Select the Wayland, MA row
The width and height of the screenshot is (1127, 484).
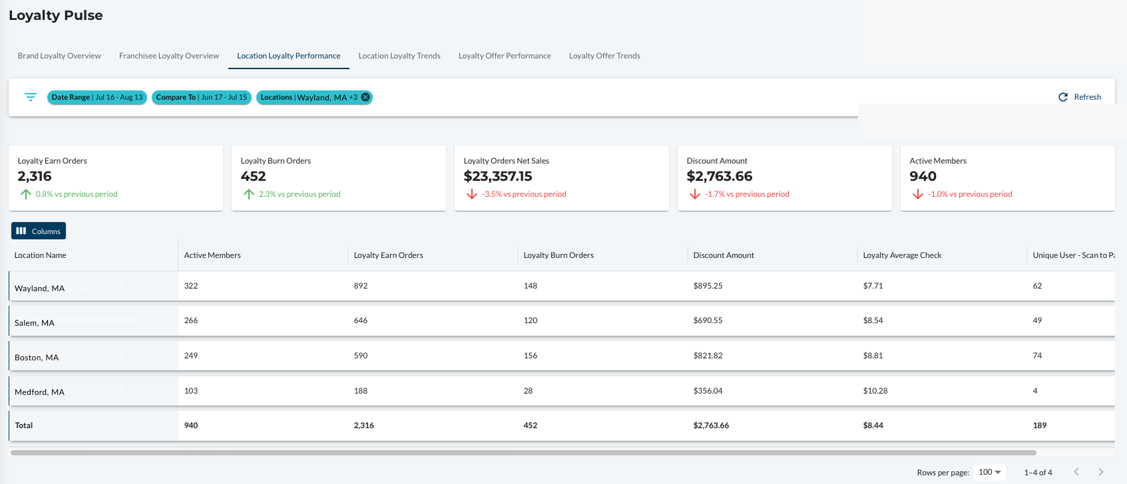click(562, 286)
